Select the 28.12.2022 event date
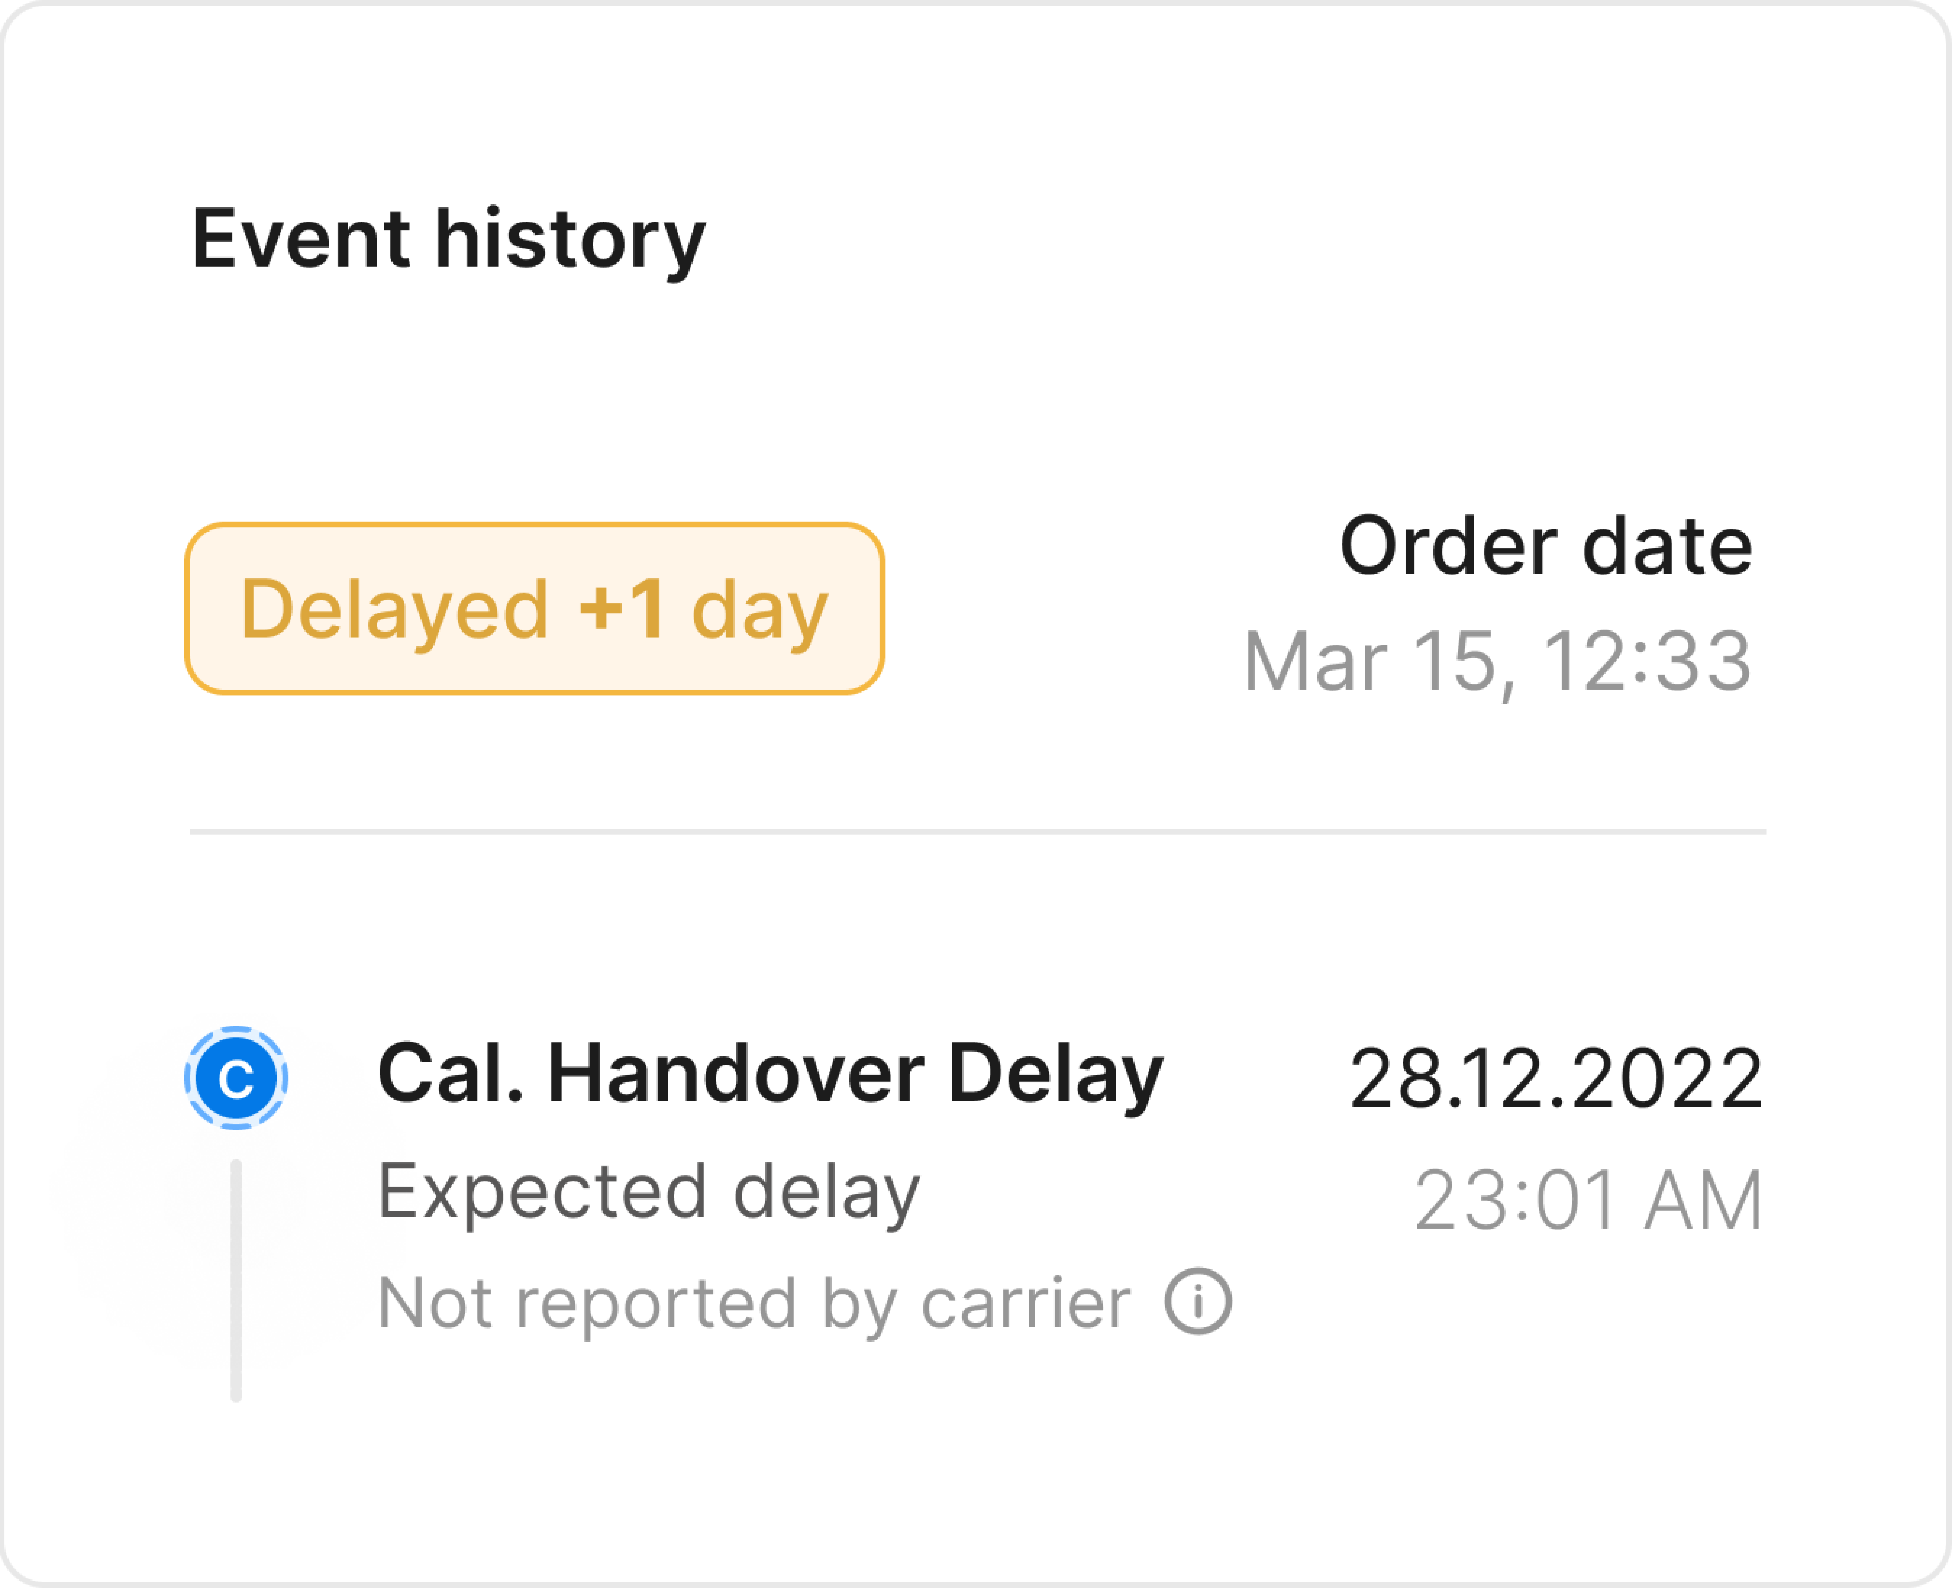 pyautogui.click(x=1555, y=1079)
